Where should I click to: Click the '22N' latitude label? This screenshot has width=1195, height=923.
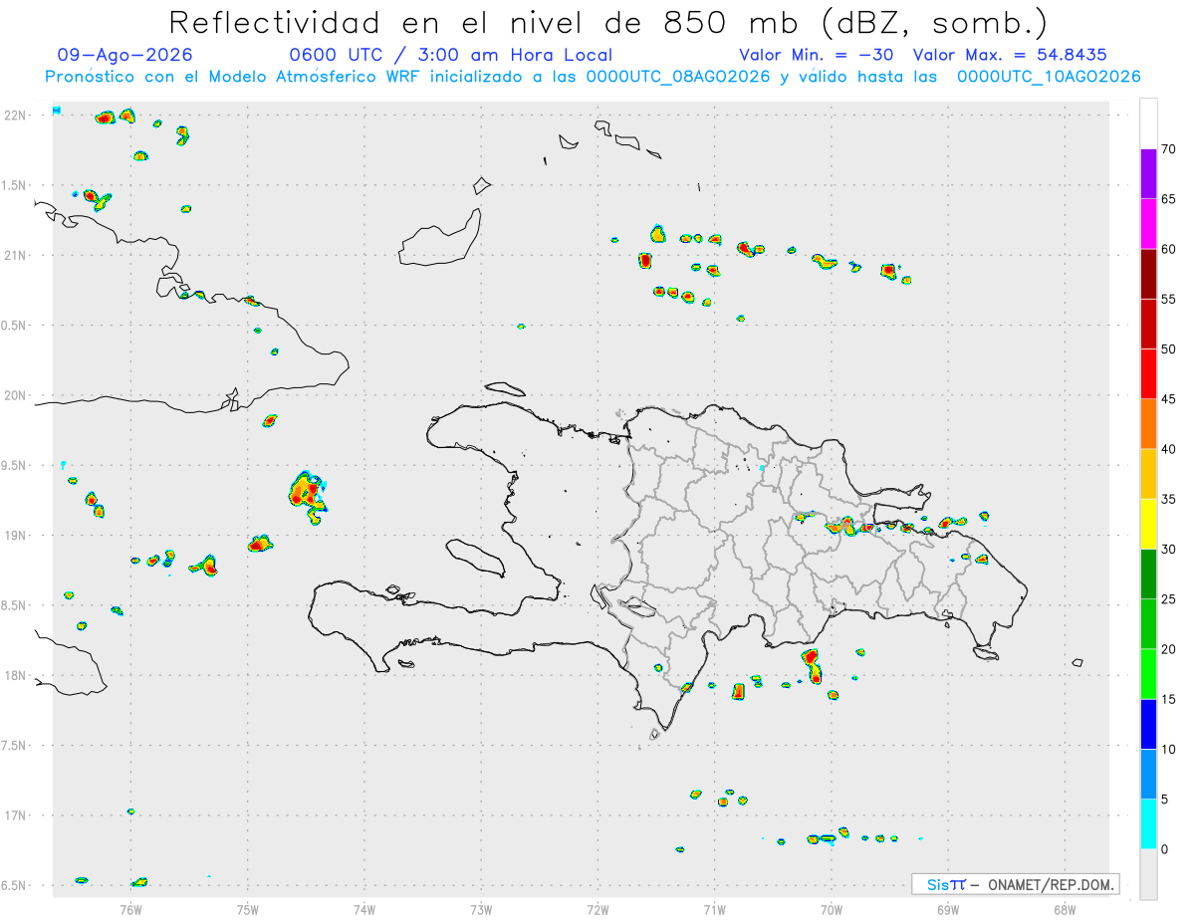pyautogui.click(x=15, y=115)
